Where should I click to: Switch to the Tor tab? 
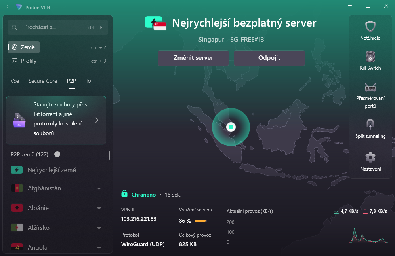[89, 81]
